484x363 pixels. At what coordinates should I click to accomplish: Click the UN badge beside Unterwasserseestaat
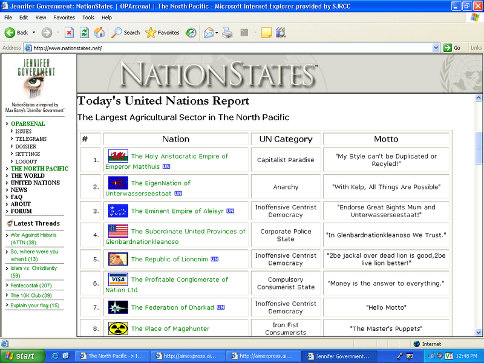coord(178,194)
